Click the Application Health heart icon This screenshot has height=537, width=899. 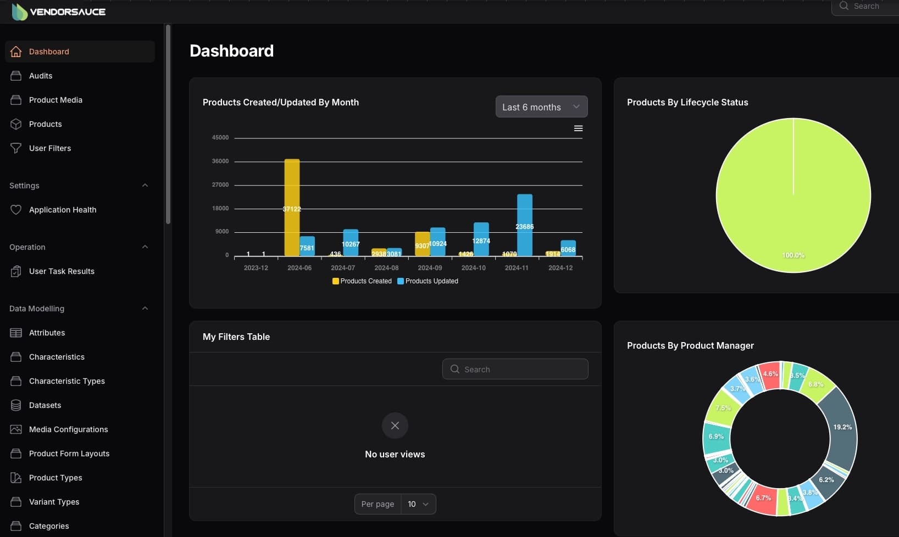[16, 210]
